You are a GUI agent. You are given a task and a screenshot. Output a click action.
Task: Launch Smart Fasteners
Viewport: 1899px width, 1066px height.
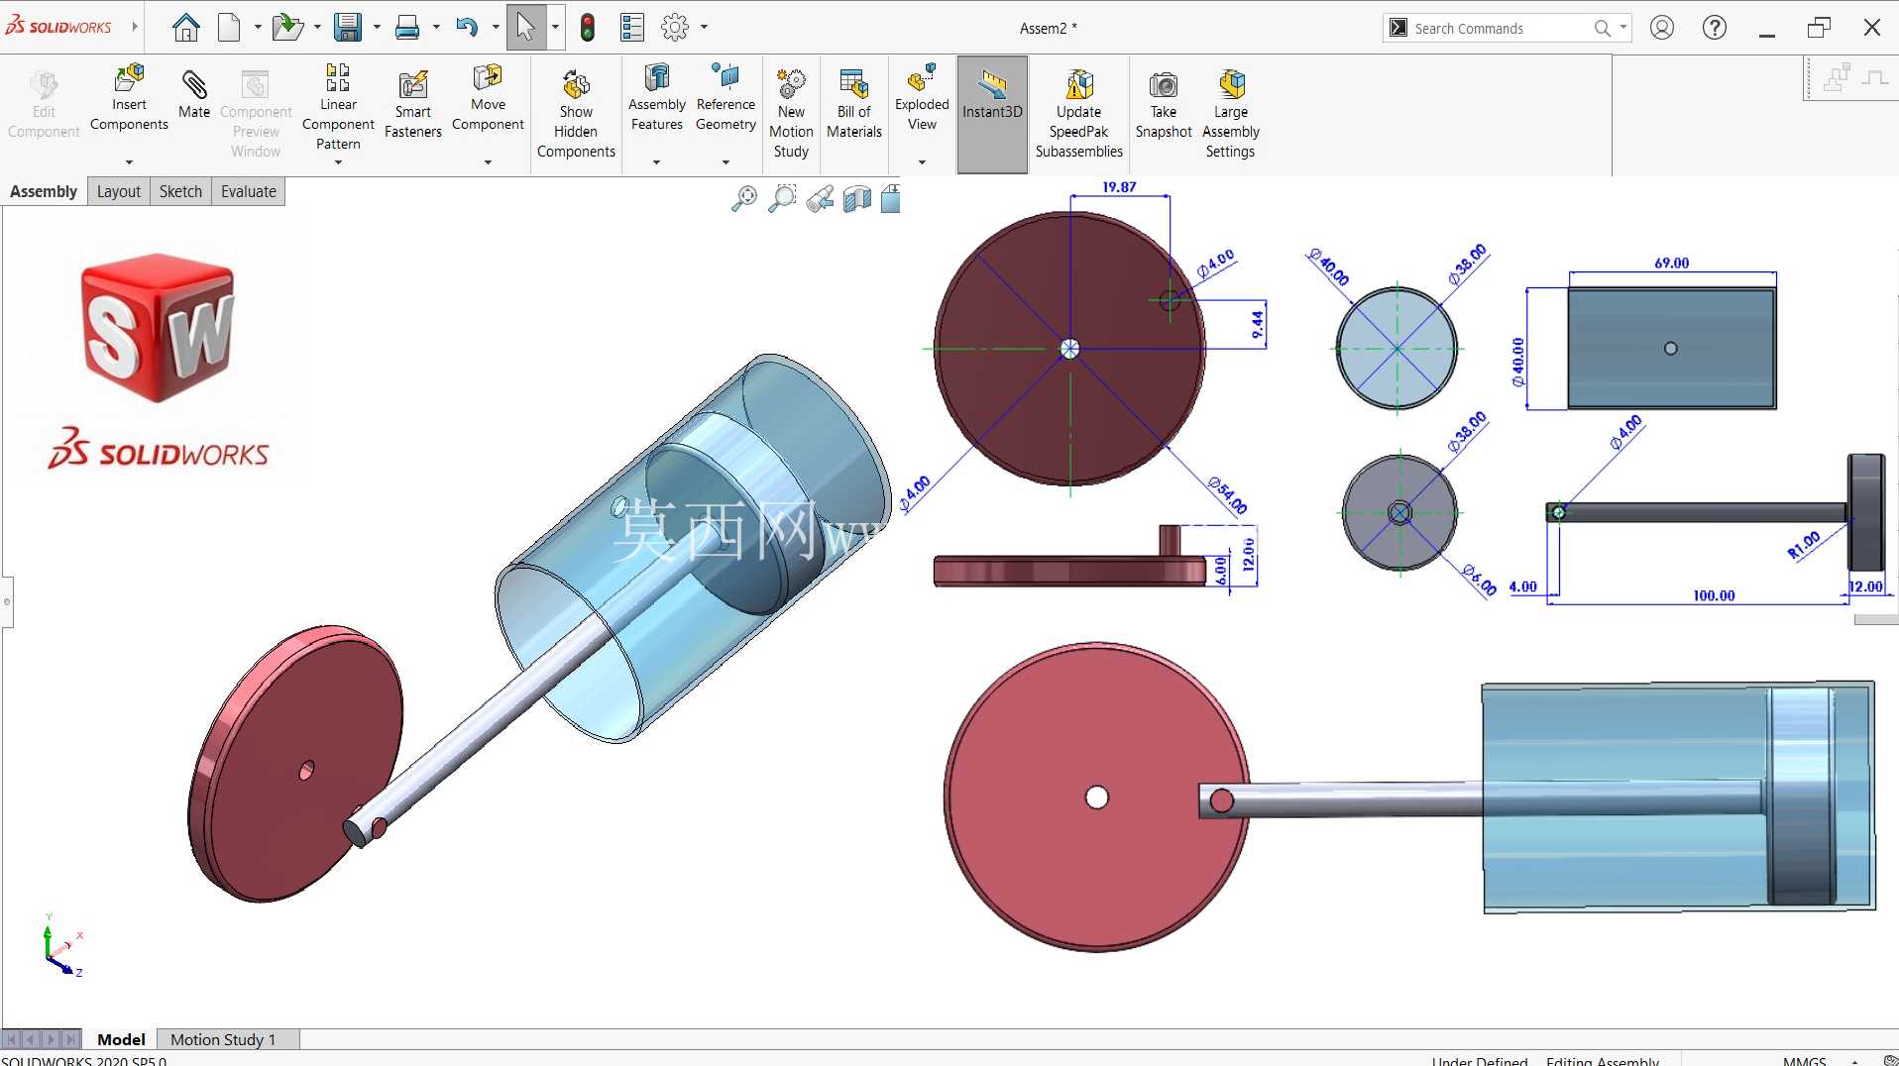pyautogui.click(x=413, y=104)
